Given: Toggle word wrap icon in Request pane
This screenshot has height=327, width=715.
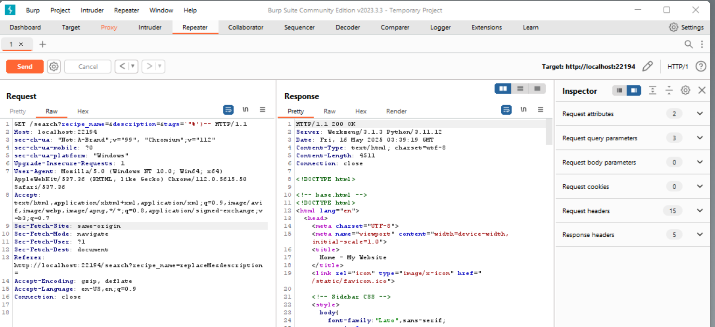Looking at the screenshot, I should pos(228,110).
